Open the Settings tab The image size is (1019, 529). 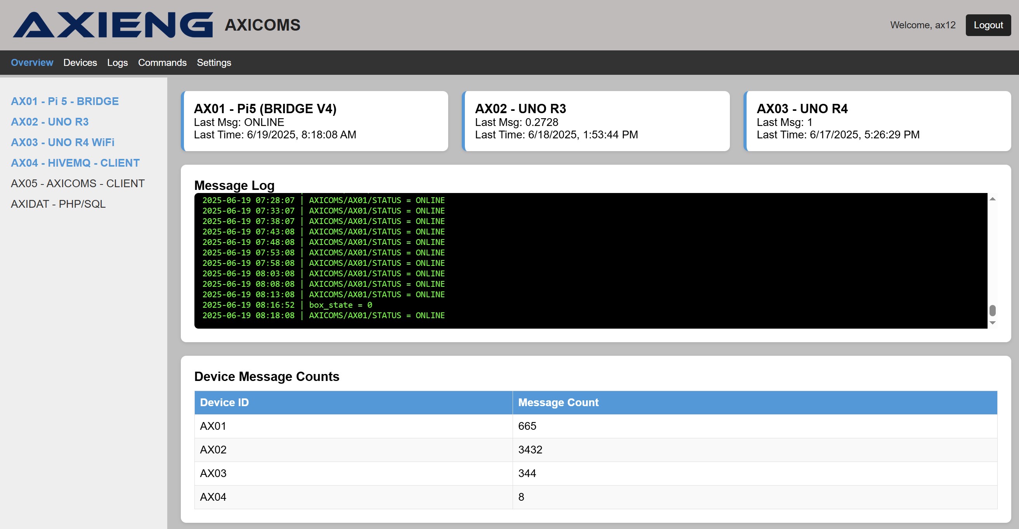click(213, 62)
